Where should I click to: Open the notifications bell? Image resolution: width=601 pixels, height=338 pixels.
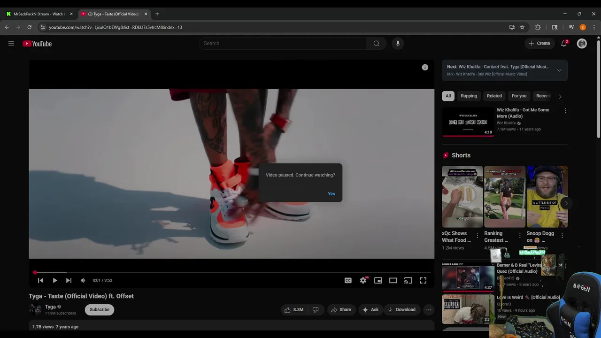pyautogui.click(x=564, y=43)
